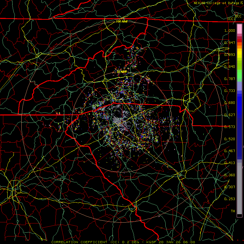Click the 06:08 timestamp in the caption
This screenshot has width=244, height=244.
pos(189,242)
